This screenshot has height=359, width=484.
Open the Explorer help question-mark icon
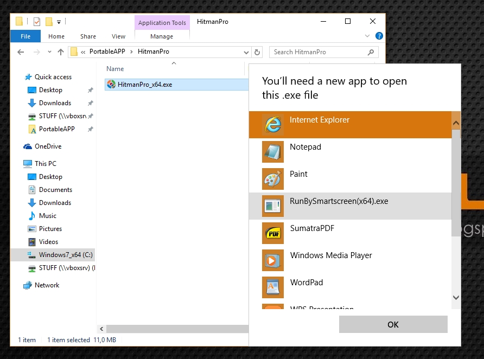click(x=379, y=36)
